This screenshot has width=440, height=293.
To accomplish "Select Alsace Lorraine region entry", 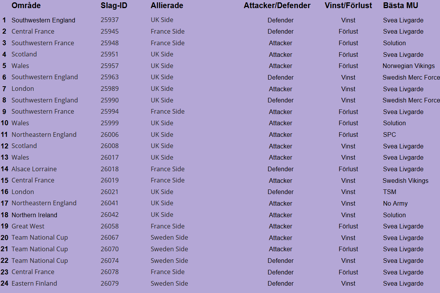I will [x=34, y=169].
